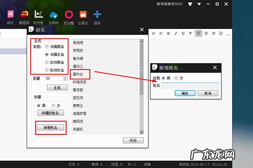Image resolution: width=253 pixels, height=168 pixels.
Task: Click the indent icon in editor toolbar
Action: pos(221,34)
